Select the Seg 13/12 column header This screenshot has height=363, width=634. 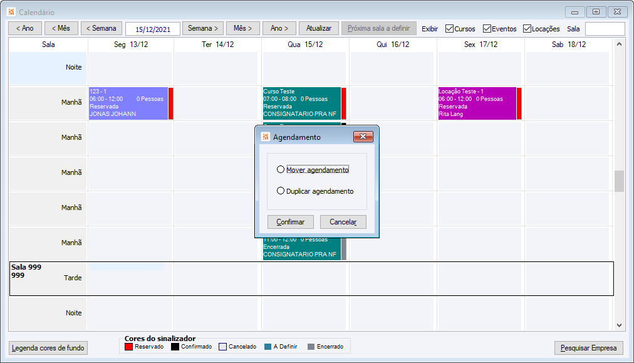(131, 45)
